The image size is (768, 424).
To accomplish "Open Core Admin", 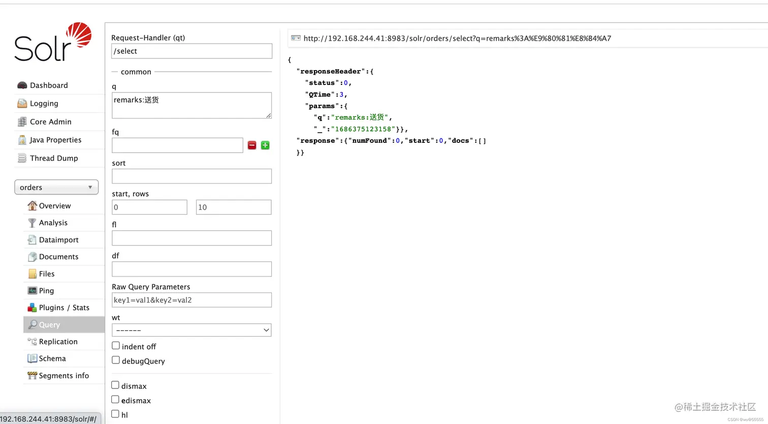I will pos(51,122).
